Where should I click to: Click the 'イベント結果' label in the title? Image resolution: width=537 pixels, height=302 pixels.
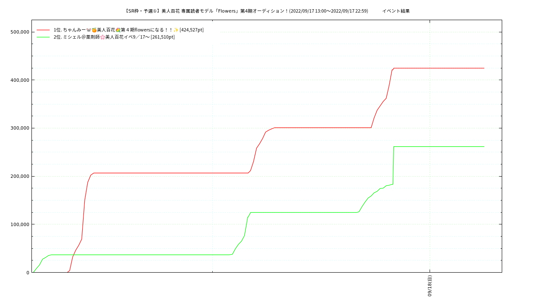click(x=396, y=11)
